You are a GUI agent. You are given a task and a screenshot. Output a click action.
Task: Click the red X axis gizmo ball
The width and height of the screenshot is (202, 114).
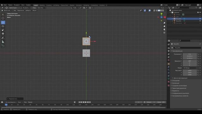(165, 17)
